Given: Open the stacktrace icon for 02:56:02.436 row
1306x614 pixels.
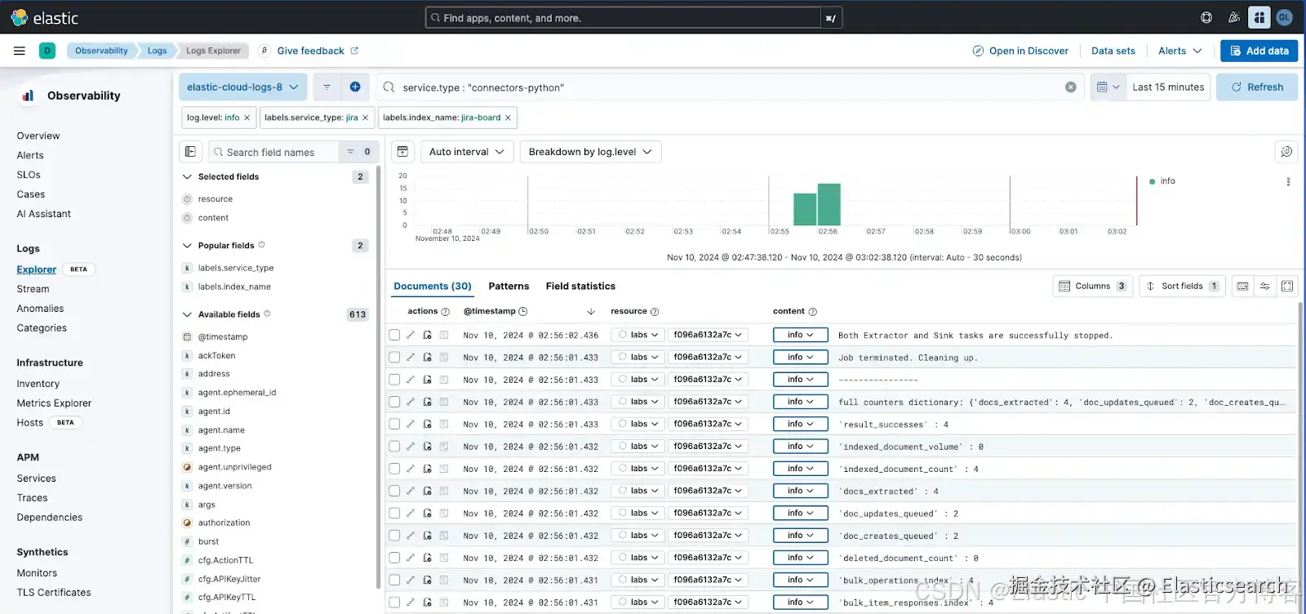Looking at the screenshot, I should [x=444, y=335].
